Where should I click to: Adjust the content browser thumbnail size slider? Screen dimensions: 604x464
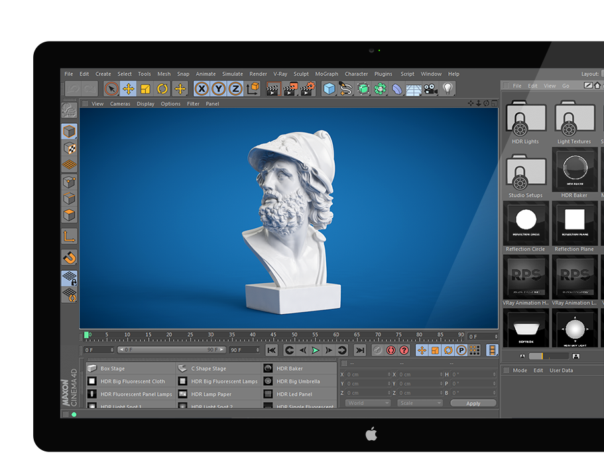(549, 356)
